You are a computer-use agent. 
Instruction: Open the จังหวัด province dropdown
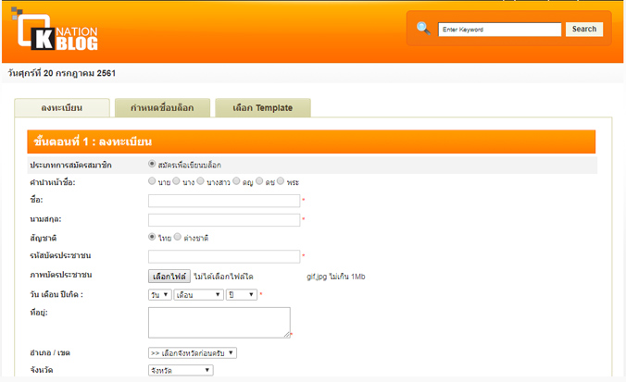(x=181, y=371)
